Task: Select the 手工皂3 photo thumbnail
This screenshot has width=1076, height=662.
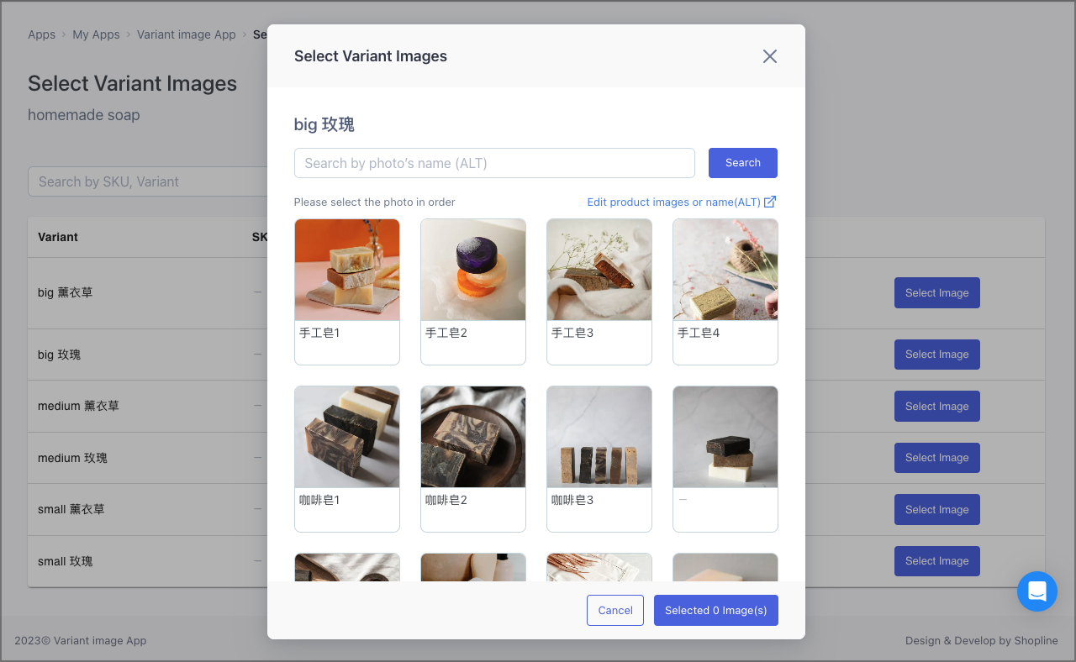Action: (x=599, y=270)
